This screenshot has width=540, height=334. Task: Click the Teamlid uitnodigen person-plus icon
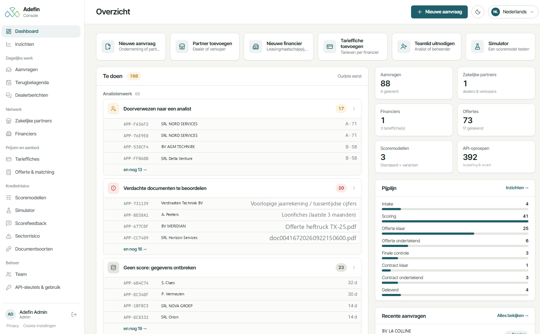click(404, 47)
